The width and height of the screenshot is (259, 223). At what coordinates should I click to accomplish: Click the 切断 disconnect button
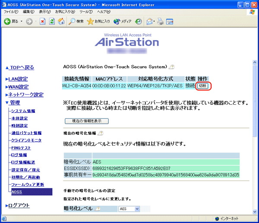pos(203,86)
